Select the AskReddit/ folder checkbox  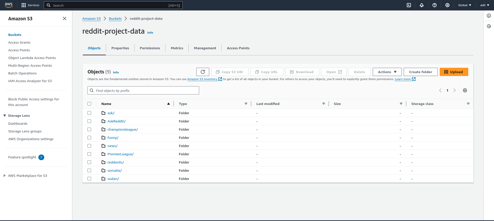[89, 121]
